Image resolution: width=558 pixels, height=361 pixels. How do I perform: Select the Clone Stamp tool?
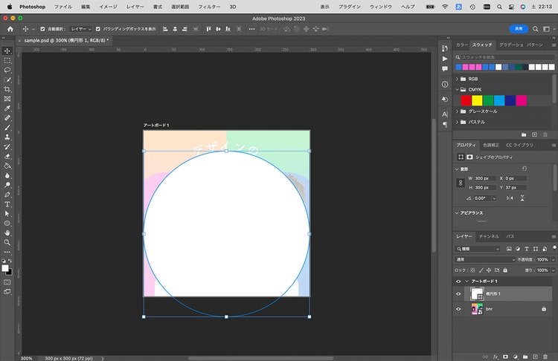click(x=7, y=137)
